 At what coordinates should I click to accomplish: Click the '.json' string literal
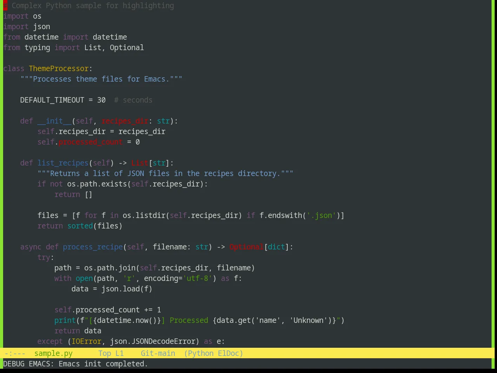point(321,215)
